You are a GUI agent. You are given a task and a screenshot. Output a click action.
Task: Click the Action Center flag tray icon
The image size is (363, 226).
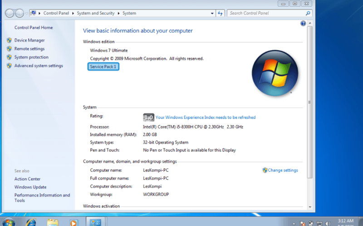pos(303,223)
